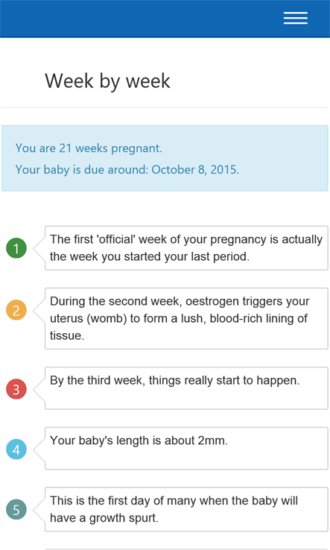Click the pointer notch of week 1 card
This screenshot has height=550, width=330.
(x=39, y=248)
